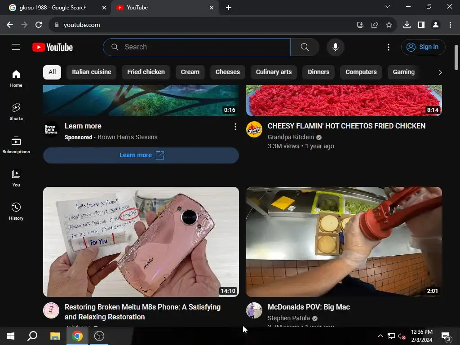Open YouTube settings three-dot menu

click(389, 47)
